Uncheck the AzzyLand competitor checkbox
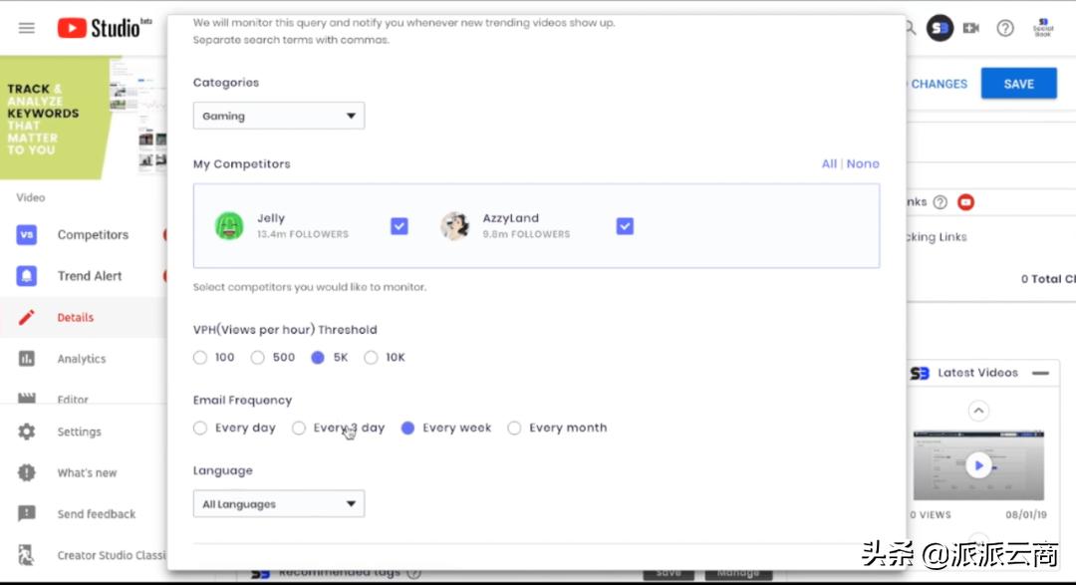The image size is (1076, 585). [x=625, y=226]
